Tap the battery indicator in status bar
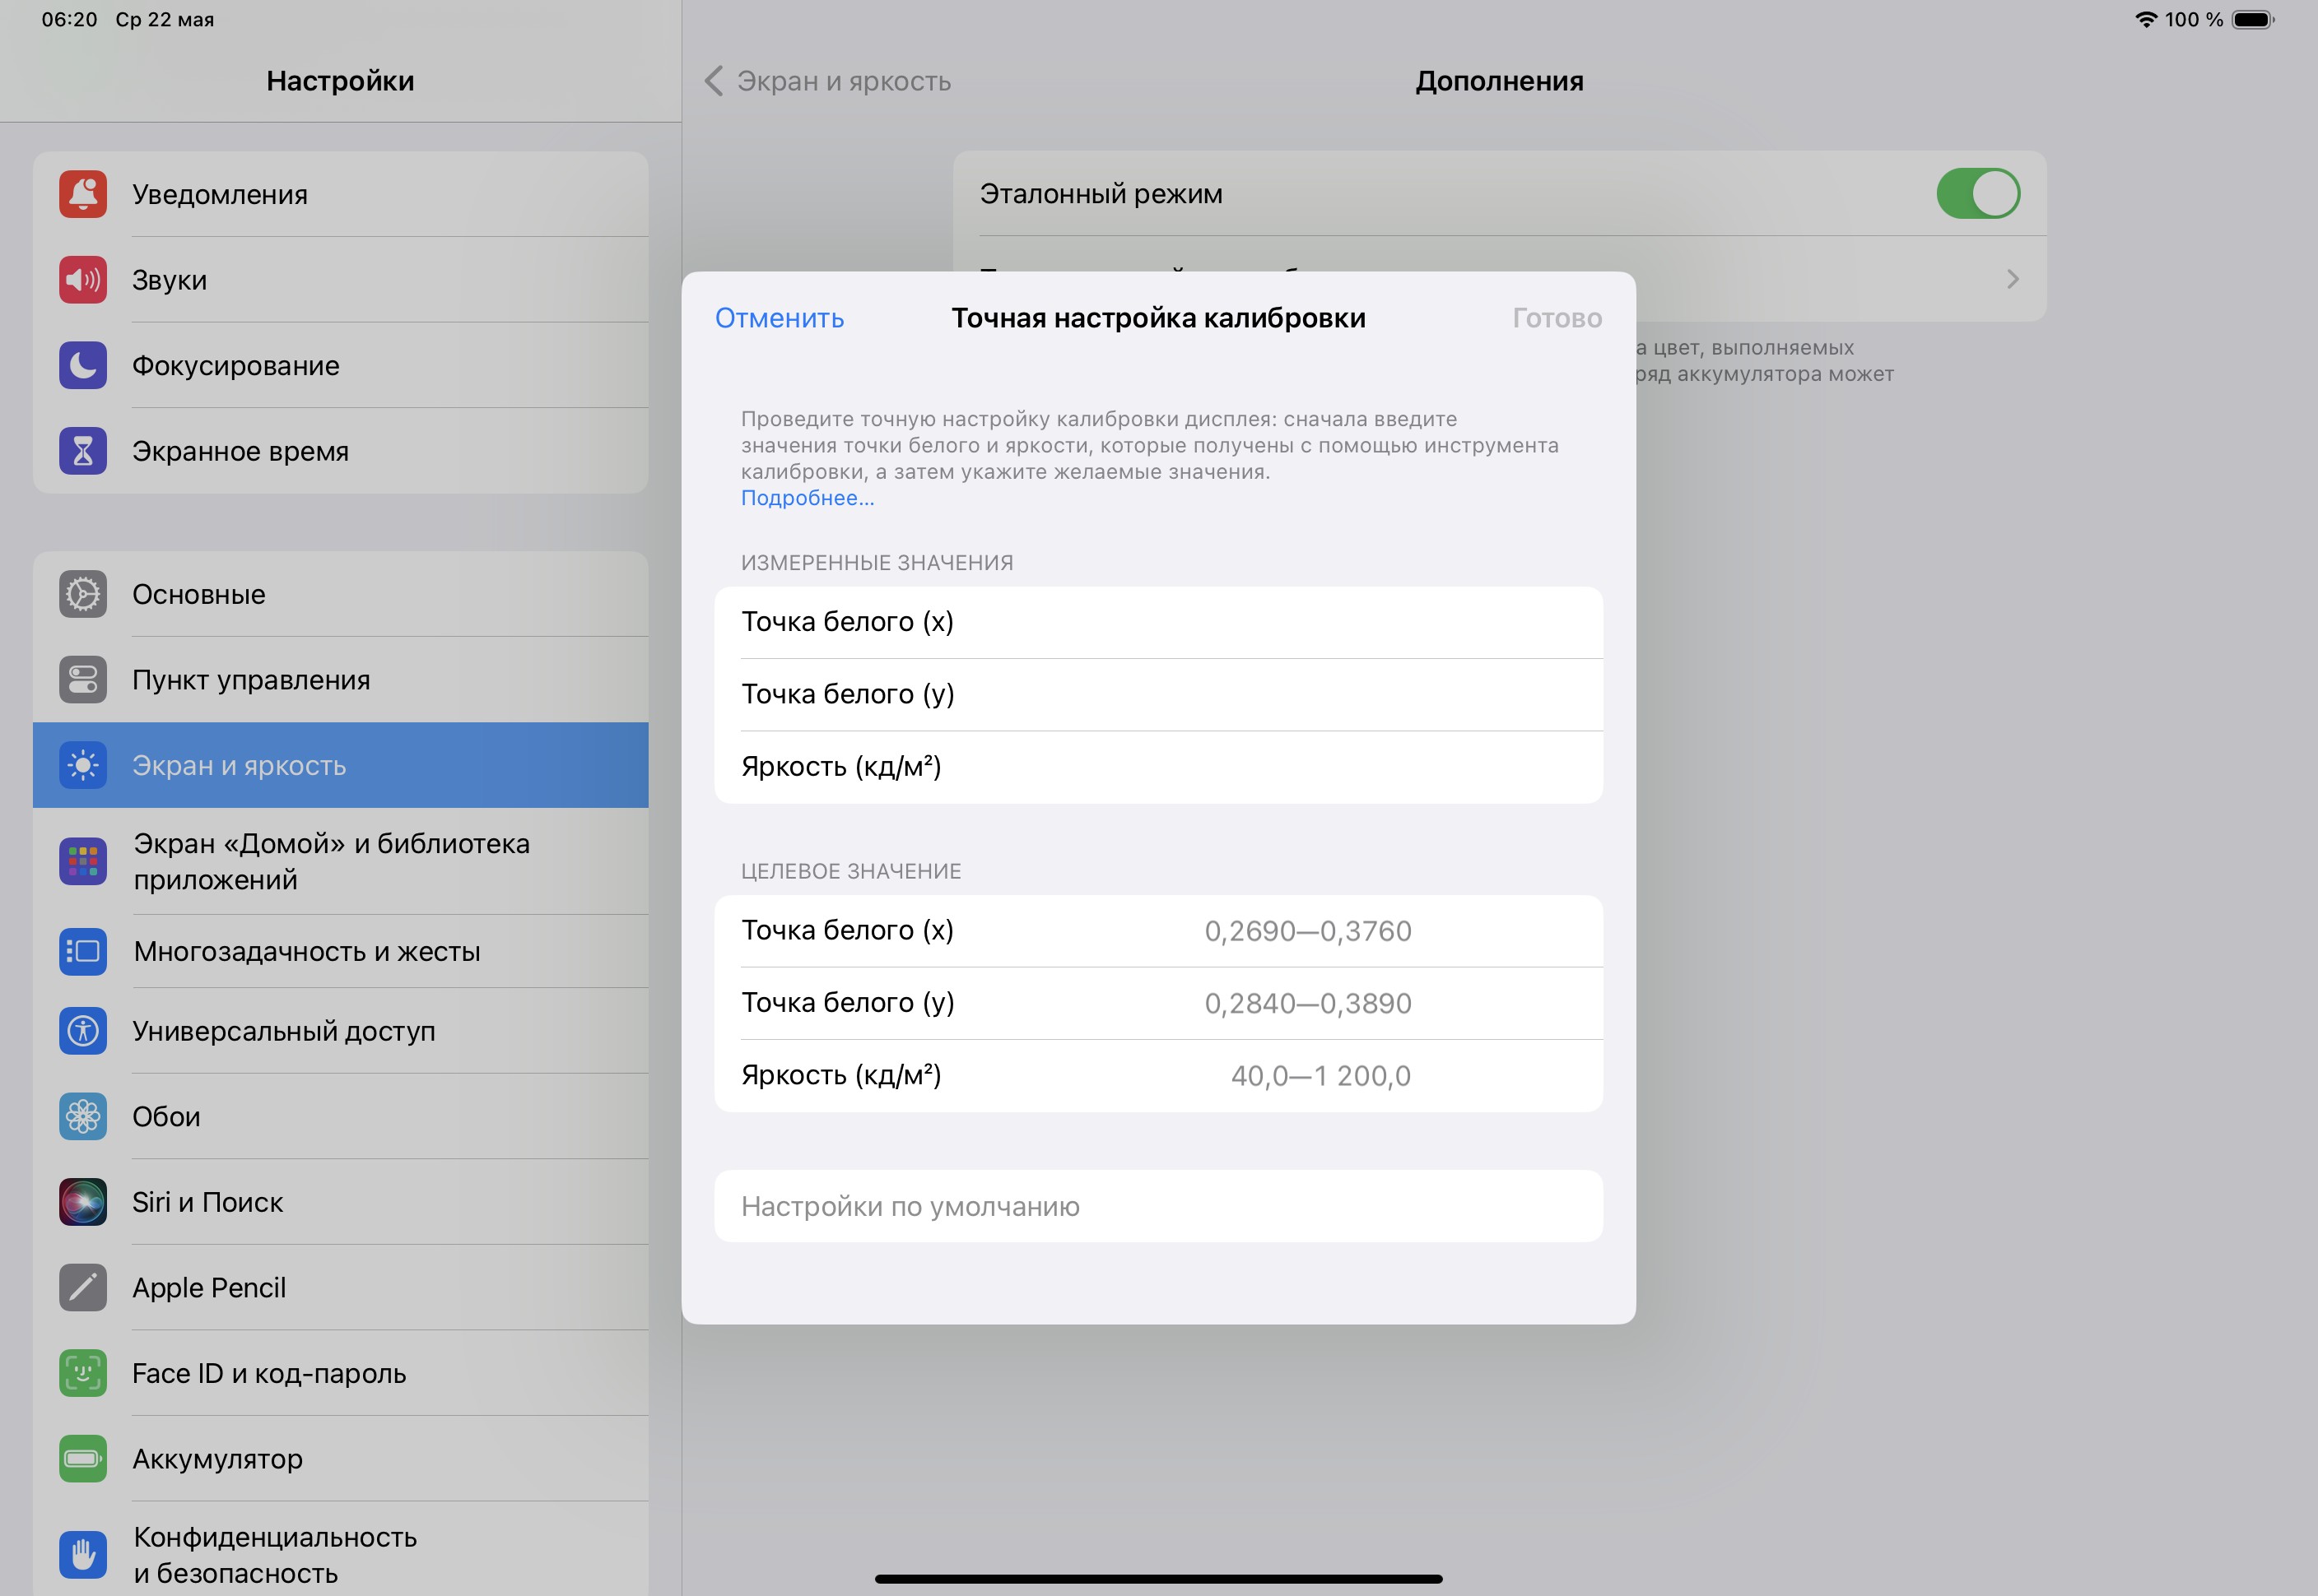Viewport: 2318px width, 1596px height. (x=2253, y=20)
